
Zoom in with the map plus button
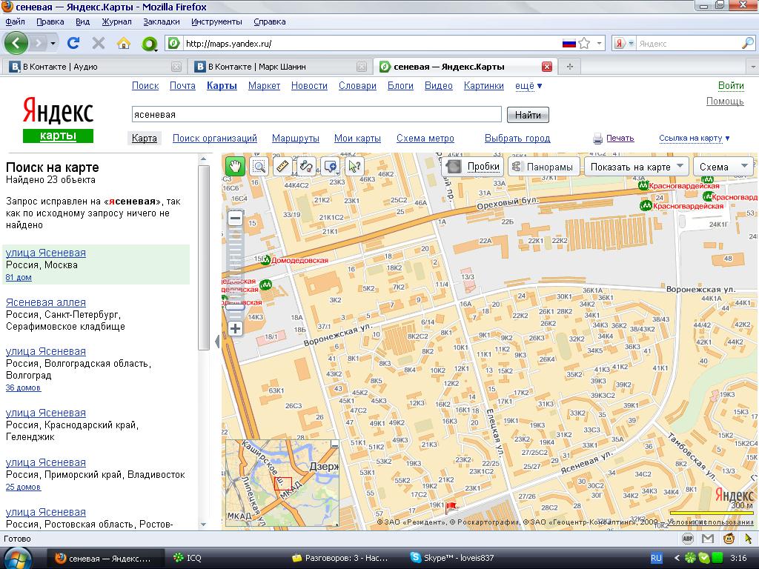(x=235, y=329)
